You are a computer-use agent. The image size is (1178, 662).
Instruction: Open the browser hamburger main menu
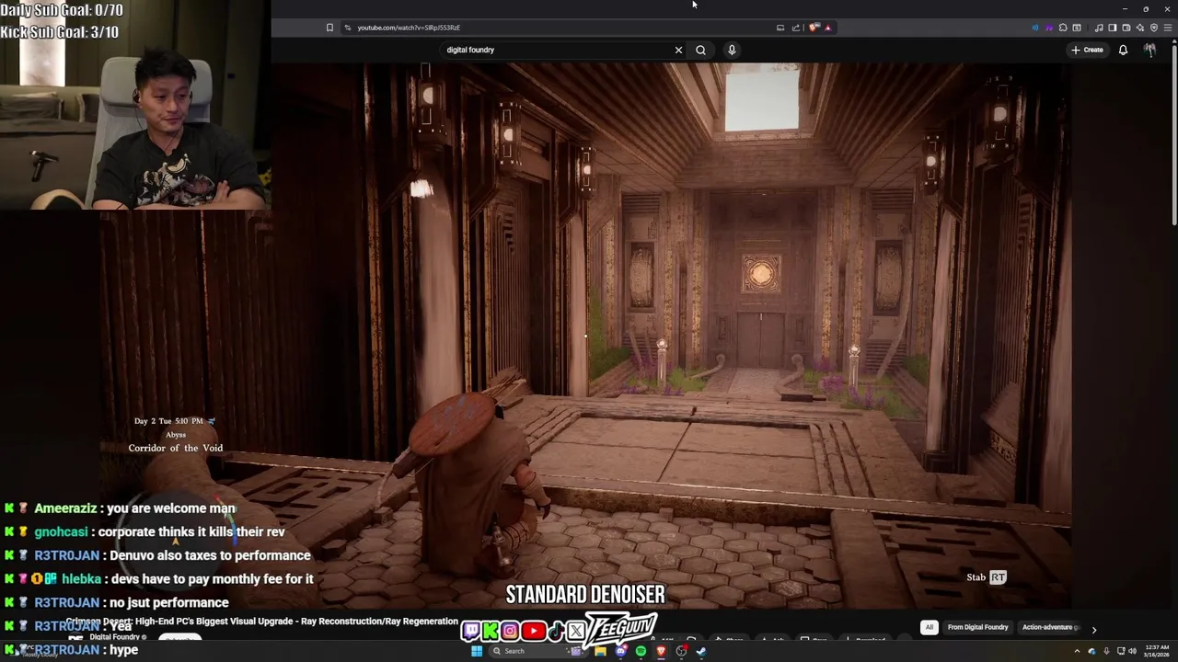tap(1168, 28)
